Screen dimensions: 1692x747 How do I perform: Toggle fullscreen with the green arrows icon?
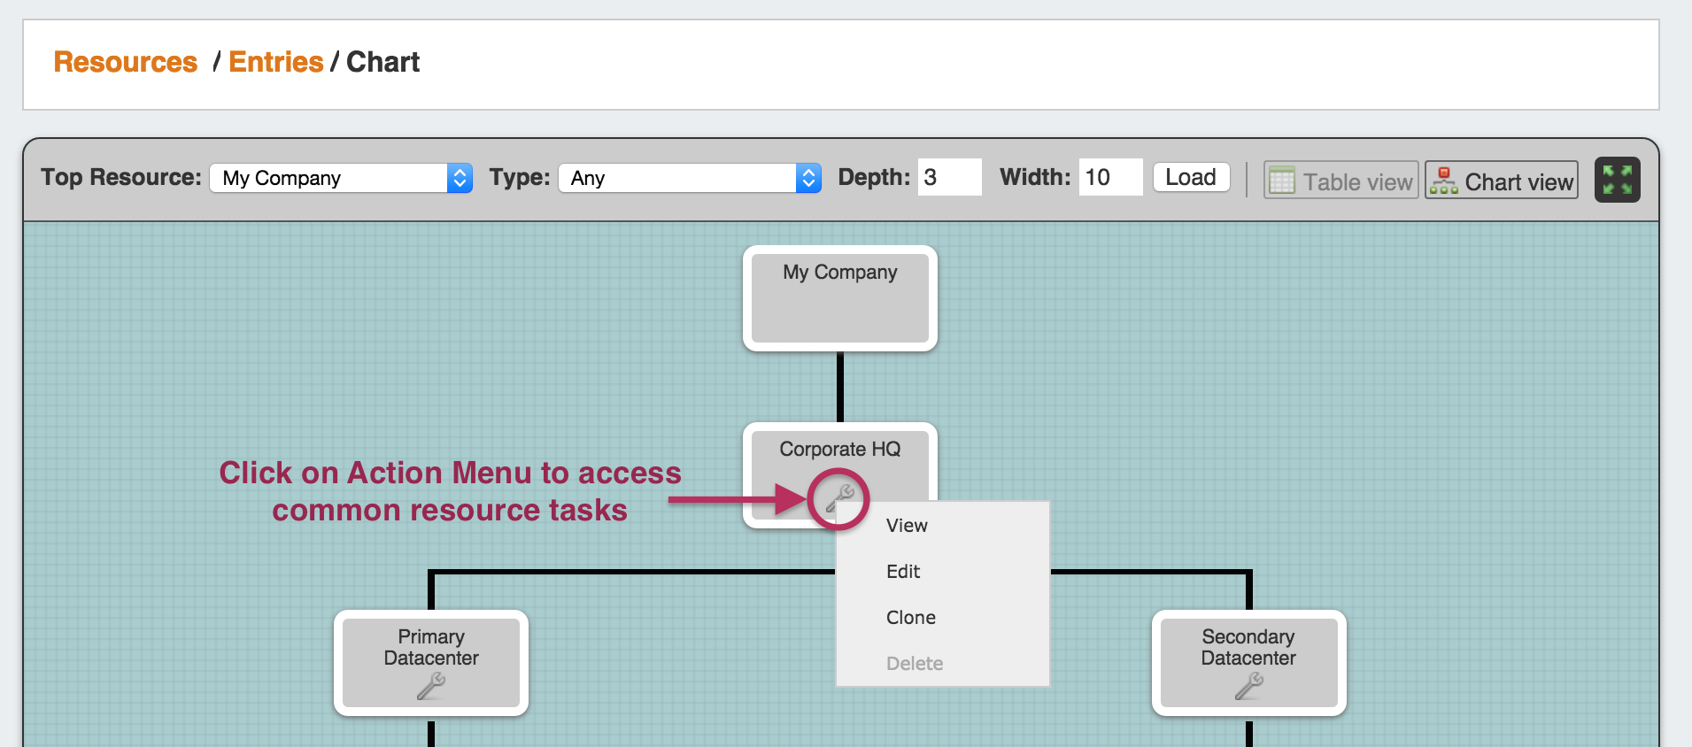point(1617,180)
